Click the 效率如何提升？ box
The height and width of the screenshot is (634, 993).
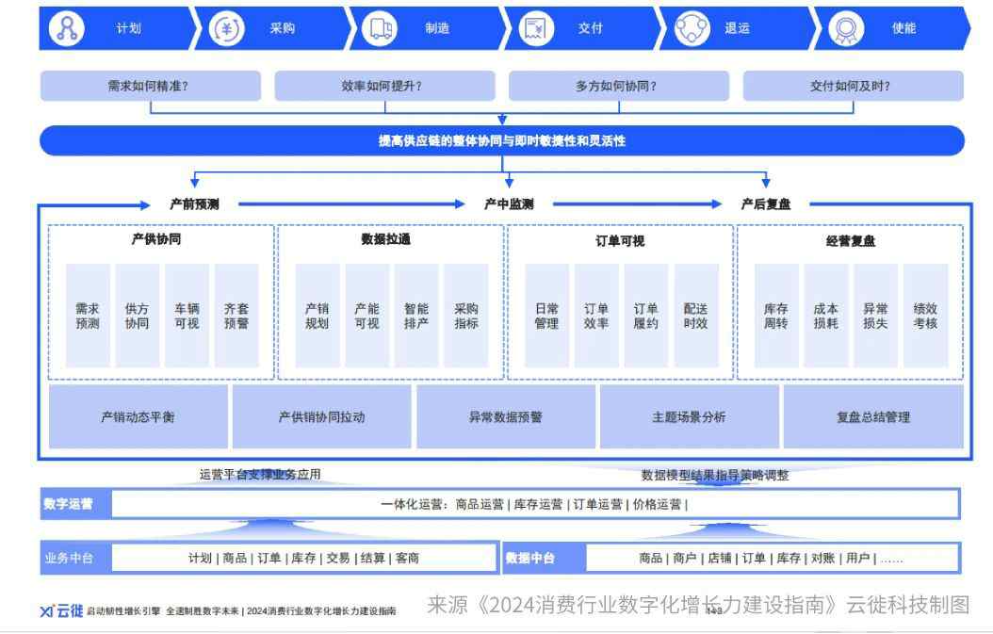point(384,86)
